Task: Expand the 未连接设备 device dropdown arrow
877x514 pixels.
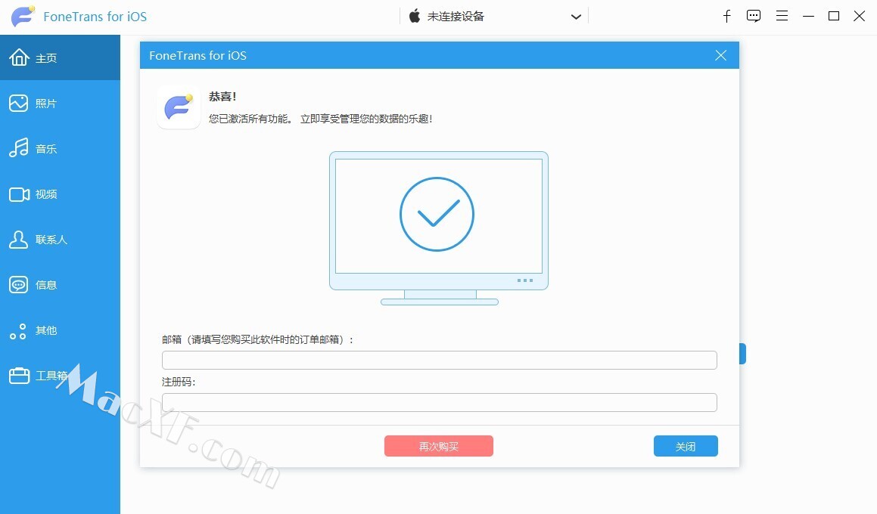Action: [576, 17]
